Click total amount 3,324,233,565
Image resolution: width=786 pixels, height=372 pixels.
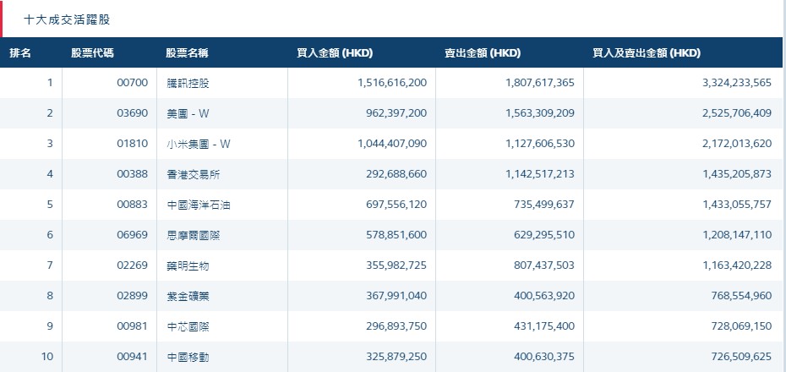click(737, 83)
